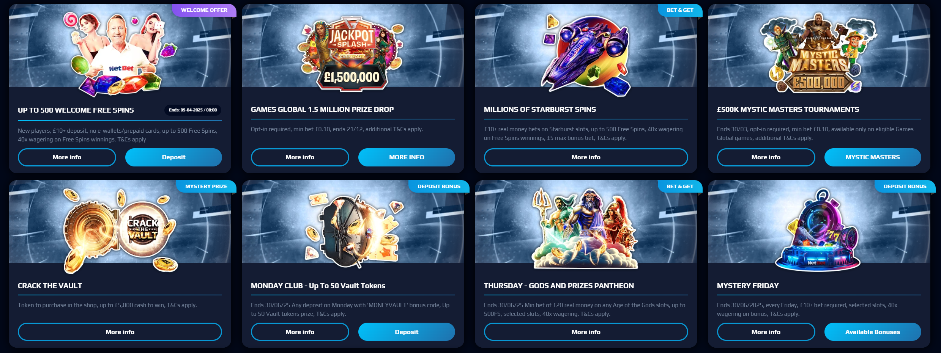This screenshot has width=941, height=353.
Task: Click the MYSTERY PRIZE label tag
Action: 206,186
